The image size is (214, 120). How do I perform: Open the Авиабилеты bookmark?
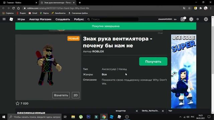tap(59, 13)
